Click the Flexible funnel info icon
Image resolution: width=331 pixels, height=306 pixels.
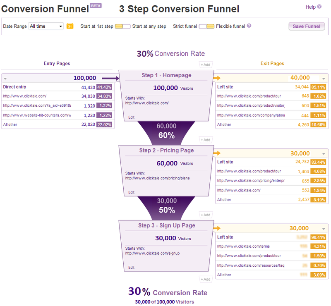[x=249, y=26]
